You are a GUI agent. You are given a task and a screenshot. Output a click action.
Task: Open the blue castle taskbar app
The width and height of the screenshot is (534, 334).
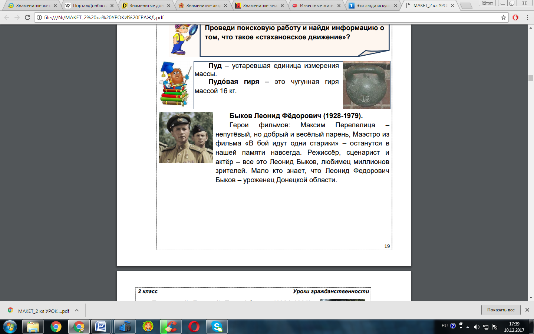(125, 327)
